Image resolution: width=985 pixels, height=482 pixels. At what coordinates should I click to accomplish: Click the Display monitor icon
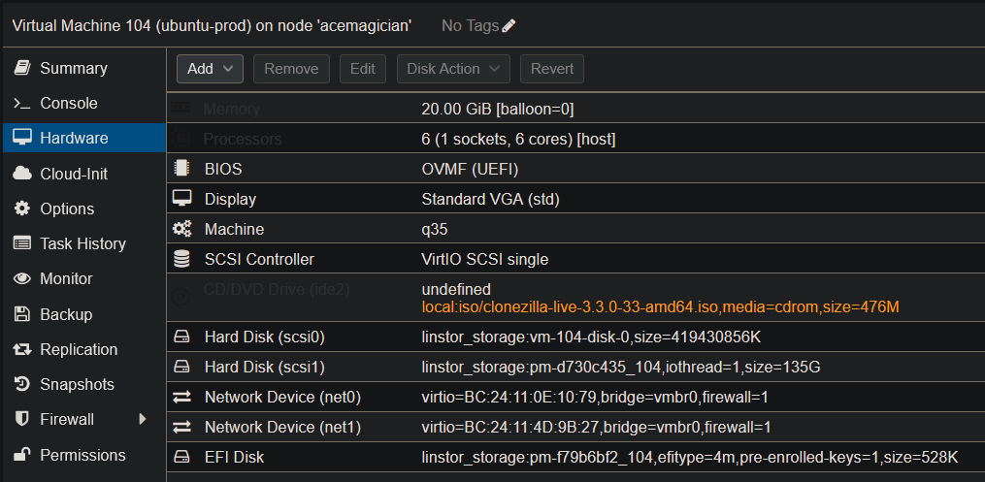coord(181,199)
